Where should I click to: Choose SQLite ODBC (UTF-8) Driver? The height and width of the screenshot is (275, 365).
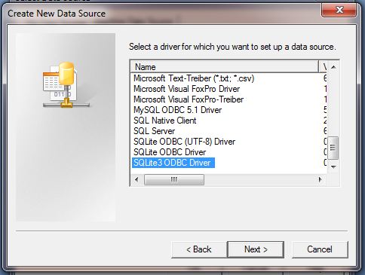184,142
